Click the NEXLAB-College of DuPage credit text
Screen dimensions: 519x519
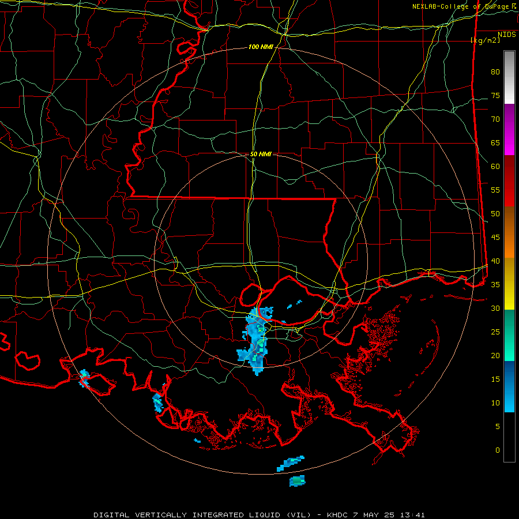pyautogui.click(x=465, y=6)
